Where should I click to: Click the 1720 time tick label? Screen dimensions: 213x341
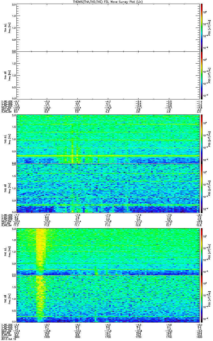pyautogui.click(x=138, y=337)
